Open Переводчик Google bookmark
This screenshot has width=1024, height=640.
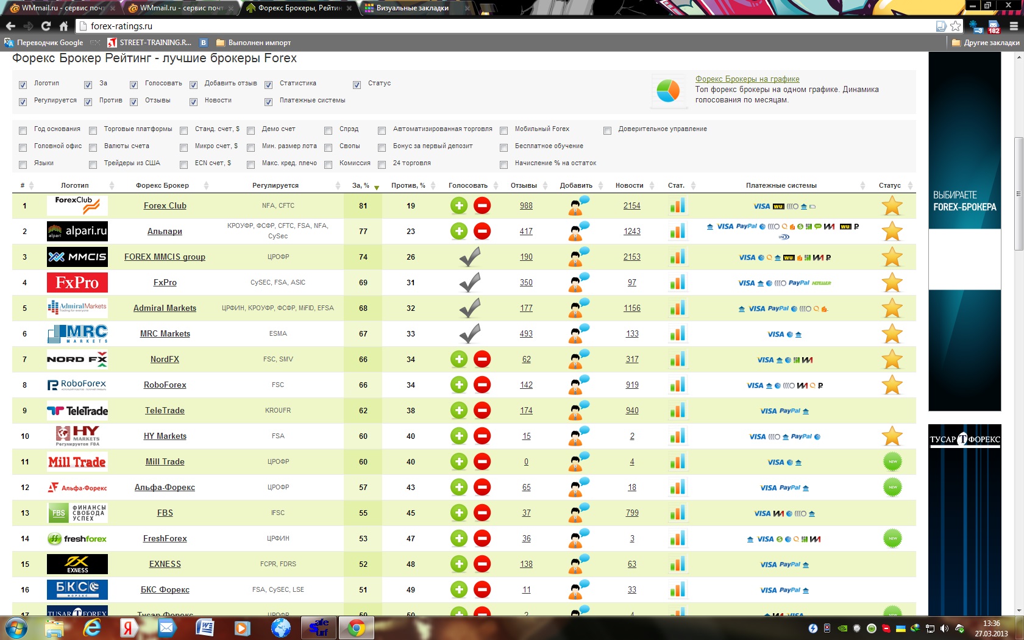(x=44, y=43)
